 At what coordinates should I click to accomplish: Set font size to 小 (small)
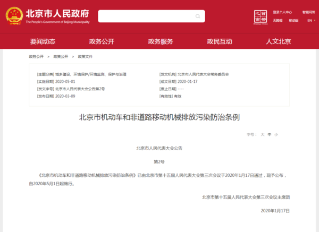[276, 135]
